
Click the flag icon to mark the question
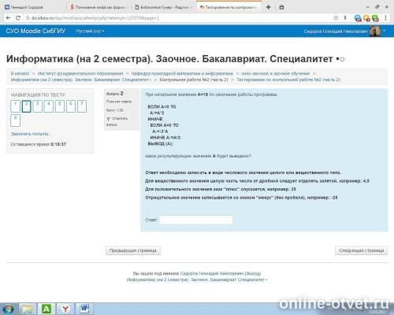109,119
